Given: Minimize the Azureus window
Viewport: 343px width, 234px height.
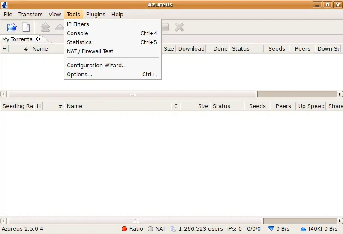Looking at the screenshot, I should [x=317, y=5].
